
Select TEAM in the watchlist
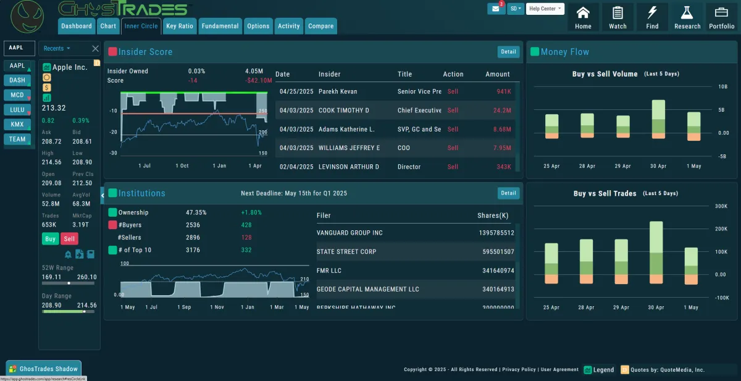tap(17, 139)
